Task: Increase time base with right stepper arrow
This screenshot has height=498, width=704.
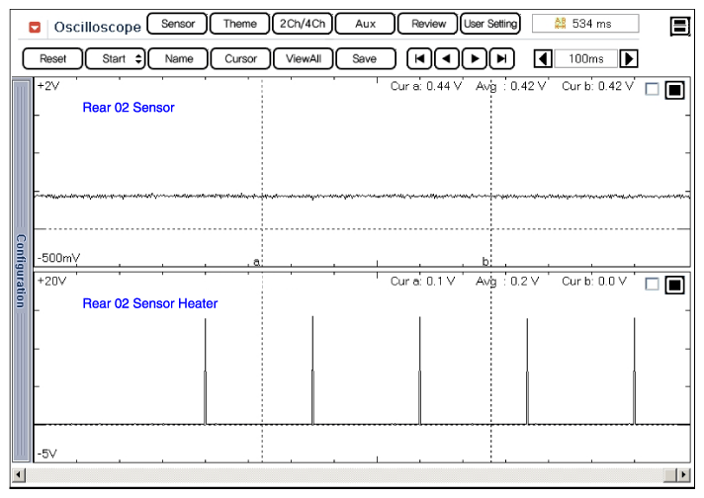Action: (628, 58)
